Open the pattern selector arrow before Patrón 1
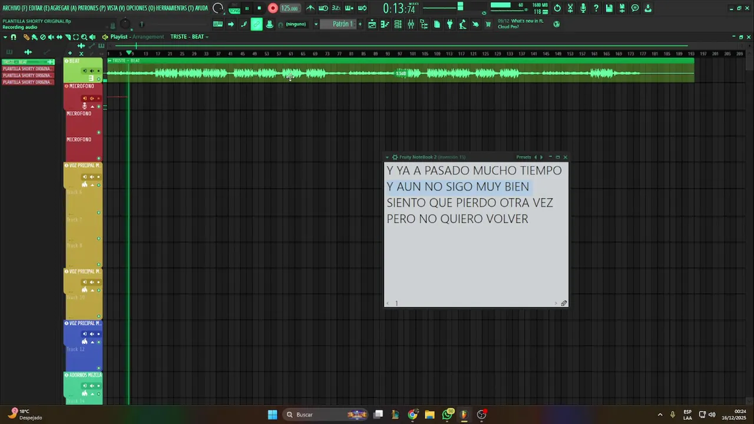Viewport: 754px width, 424px height. click(x=316, y=24)
